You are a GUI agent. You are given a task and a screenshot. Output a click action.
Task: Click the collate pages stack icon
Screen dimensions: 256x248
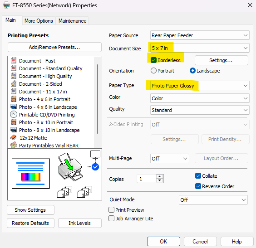click(x=65, y=192)
